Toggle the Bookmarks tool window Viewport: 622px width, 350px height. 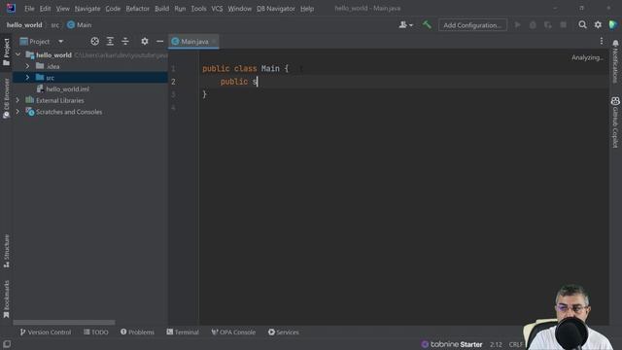click(x=6, y=299)
